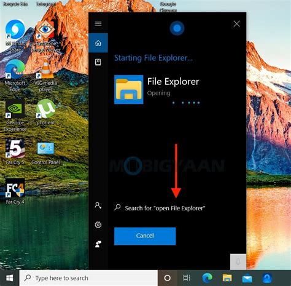Click the microphone button in Cortana panel
This screenshot has height=286, width=291.
pyautogui.click(x=238, y=262)
